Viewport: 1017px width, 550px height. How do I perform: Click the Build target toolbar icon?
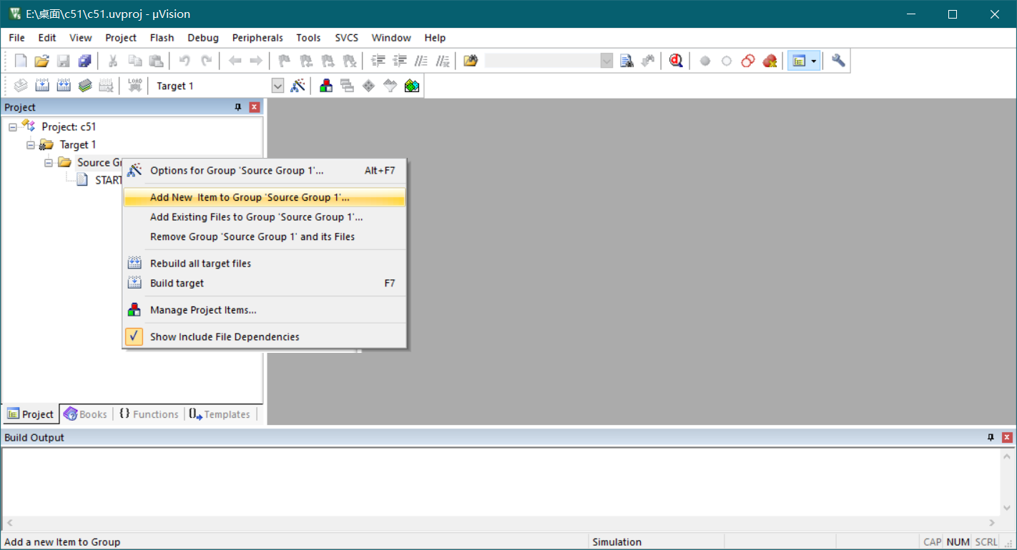42,86
